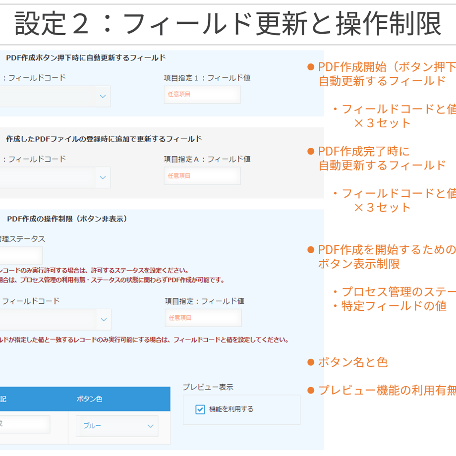This screenshot has width=456, height=456.
Task: Open the ボタン色 ブルー dropdown
Action: coord(117,426)
